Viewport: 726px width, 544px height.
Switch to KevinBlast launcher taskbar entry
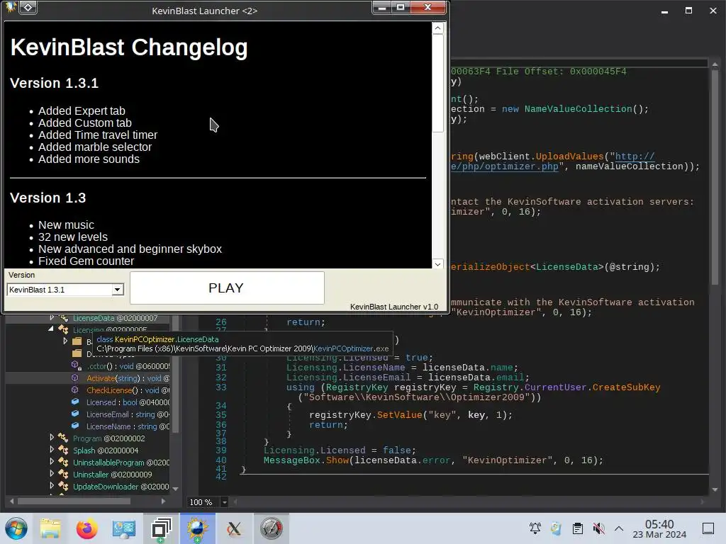click(x=197, y=528)
